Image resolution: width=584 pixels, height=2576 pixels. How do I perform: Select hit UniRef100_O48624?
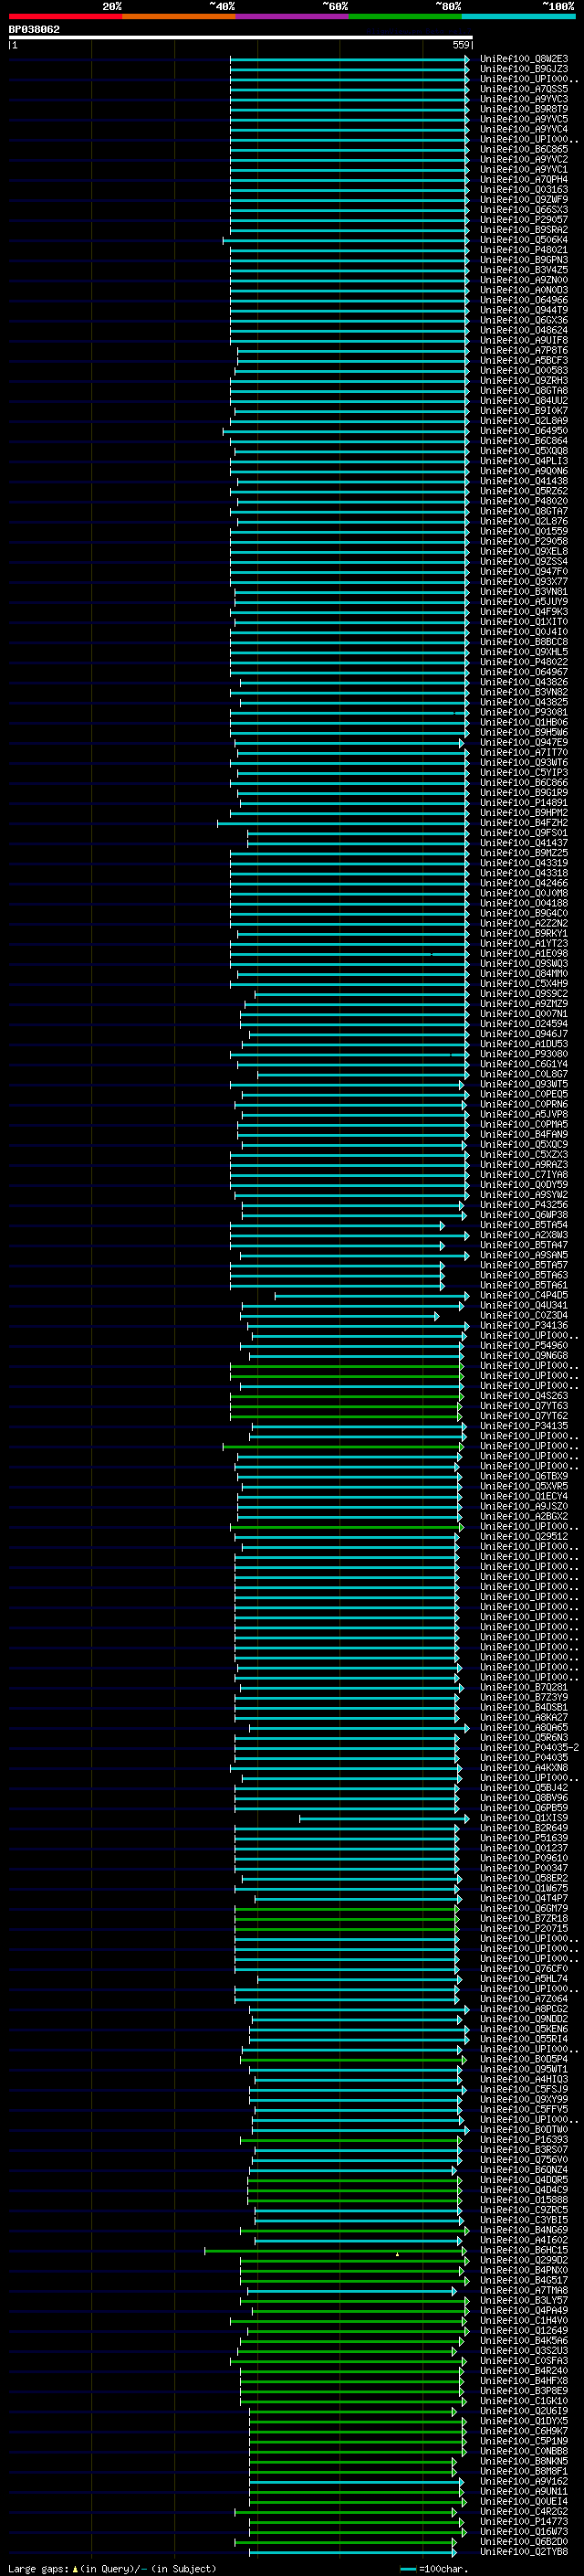(x=524, y=330)
